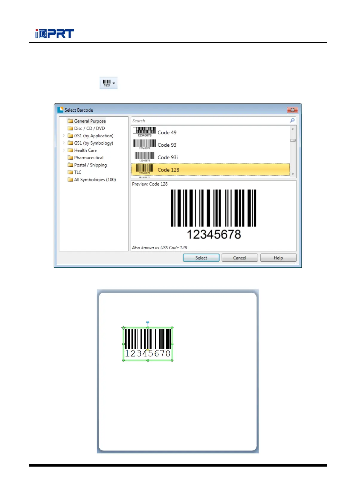Click the bottom-middle resize handle of barcode

(x=148, y=360)
